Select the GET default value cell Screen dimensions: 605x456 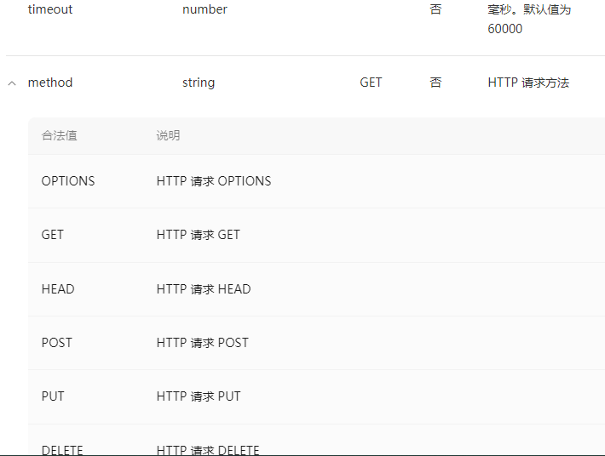[x=371, y=83]
